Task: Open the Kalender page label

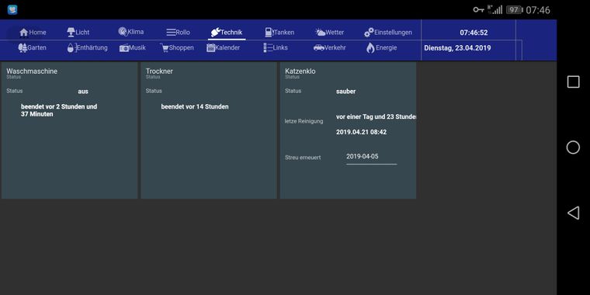Action: [x=227, y=48]
